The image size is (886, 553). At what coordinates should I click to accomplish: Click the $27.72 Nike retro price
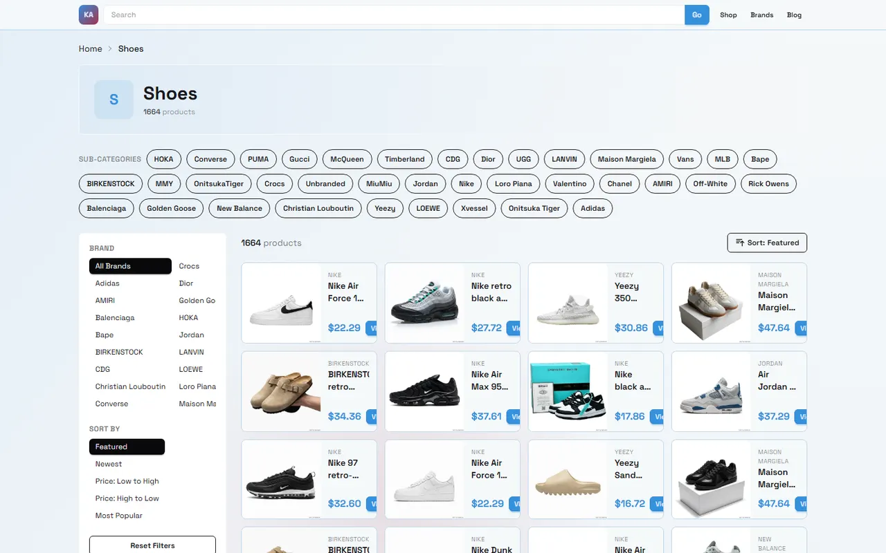pyautogui.click(x=487, y=328)
